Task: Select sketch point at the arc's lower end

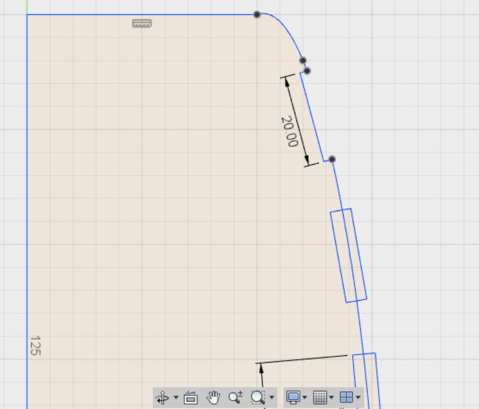Action: point(303,60)
